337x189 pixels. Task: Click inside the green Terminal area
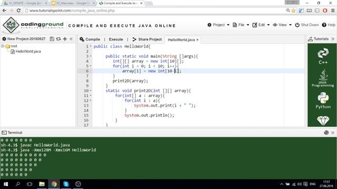(x=168, y=158)
